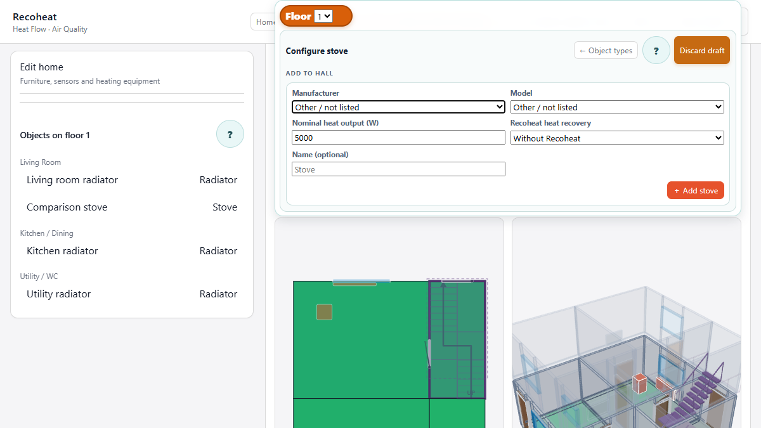Screen dimensions: 761x428
Task: Click the Objects on floor 1 heading
Action: click(x=55, y=135)
